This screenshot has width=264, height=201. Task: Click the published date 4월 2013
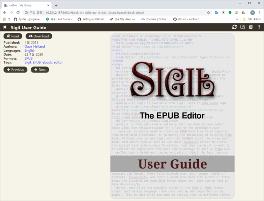(31, 42)
